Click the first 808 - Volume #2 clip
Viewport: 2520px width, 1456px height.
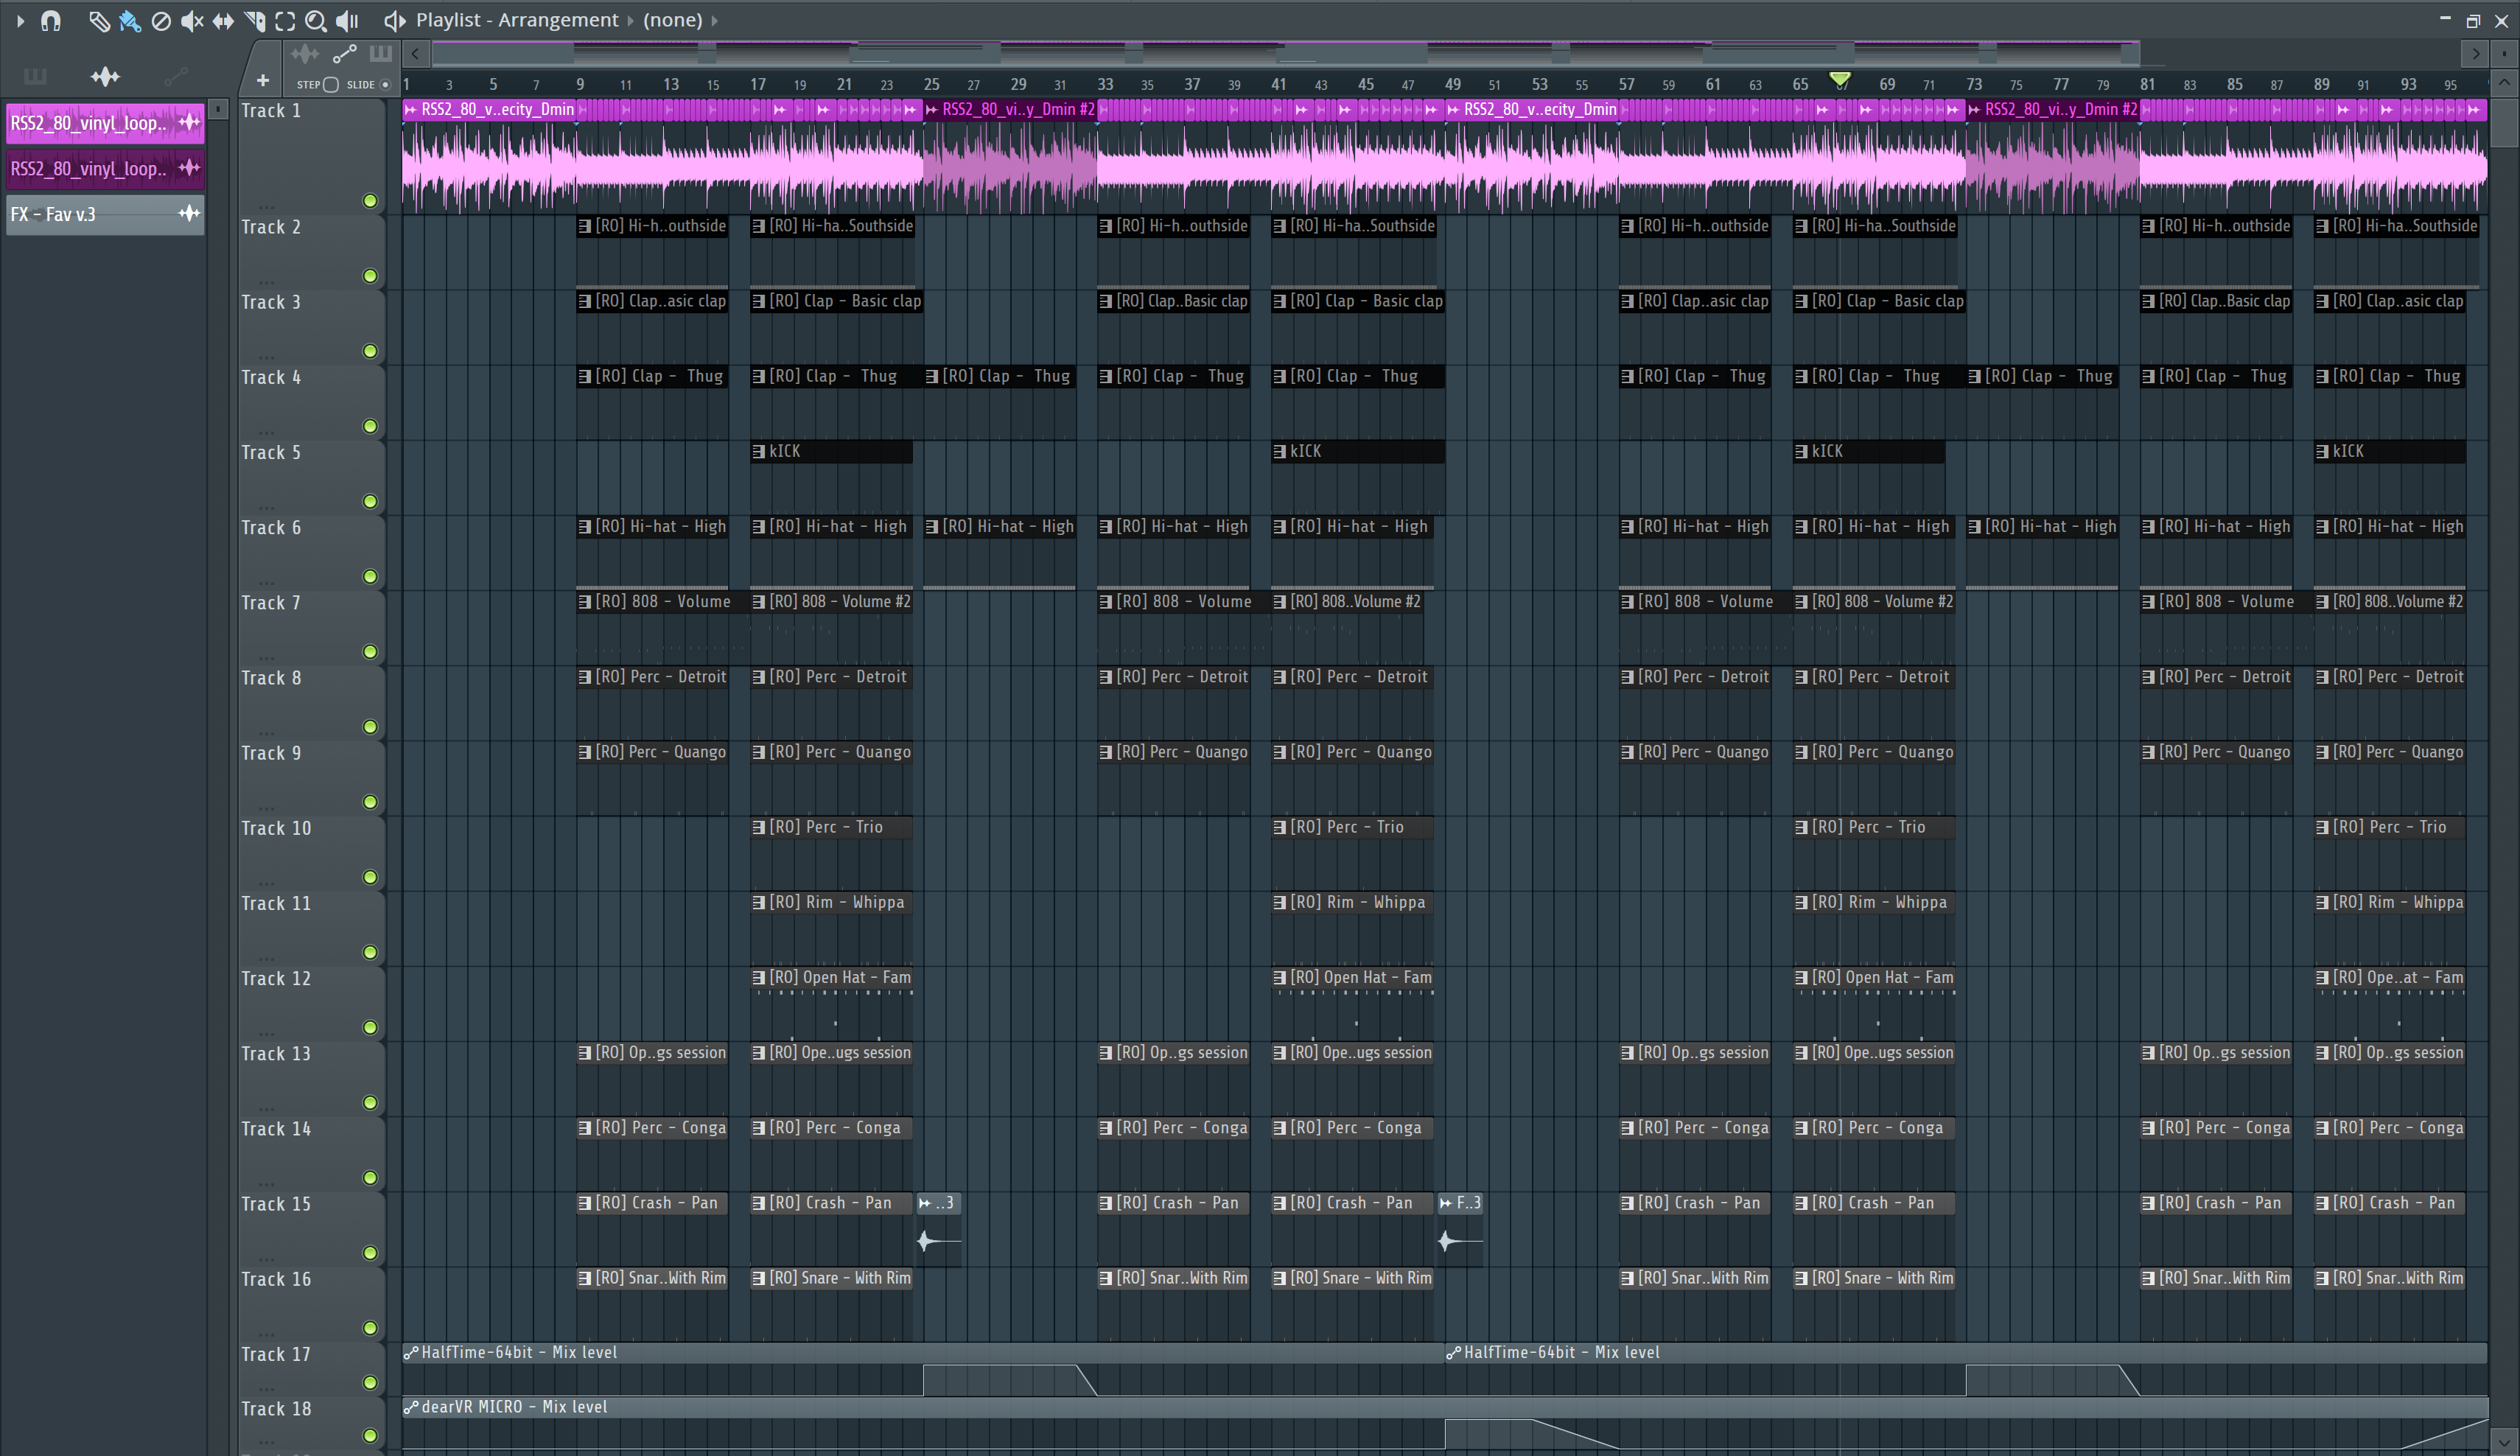tap(831, 627)
